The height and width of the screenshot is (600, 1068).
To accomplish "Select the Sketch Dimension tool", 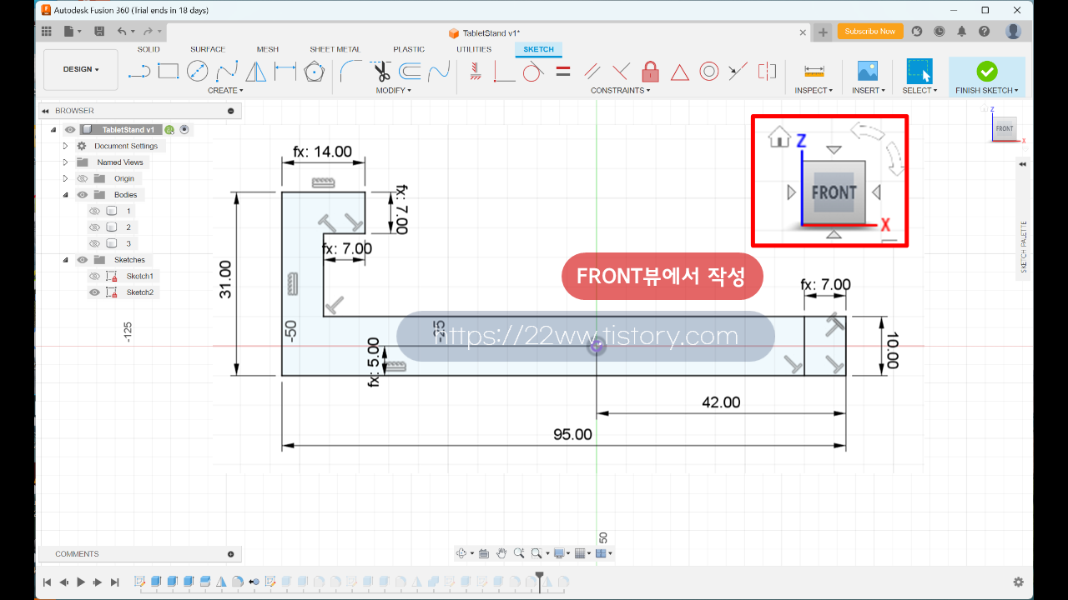I will [285, 72].
